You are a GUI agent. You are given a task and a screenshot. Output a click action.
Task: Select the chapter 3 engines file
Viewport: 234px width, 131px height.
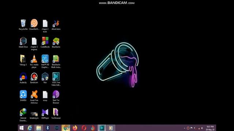point(34,44)
